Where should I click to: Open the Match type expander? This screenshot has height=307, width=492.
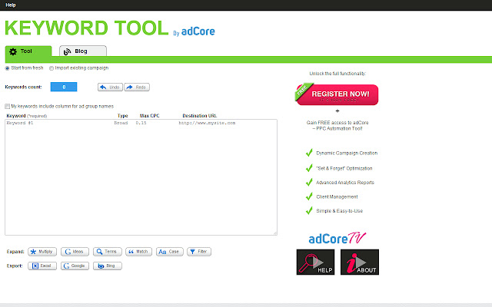click(x=138, y=252)
